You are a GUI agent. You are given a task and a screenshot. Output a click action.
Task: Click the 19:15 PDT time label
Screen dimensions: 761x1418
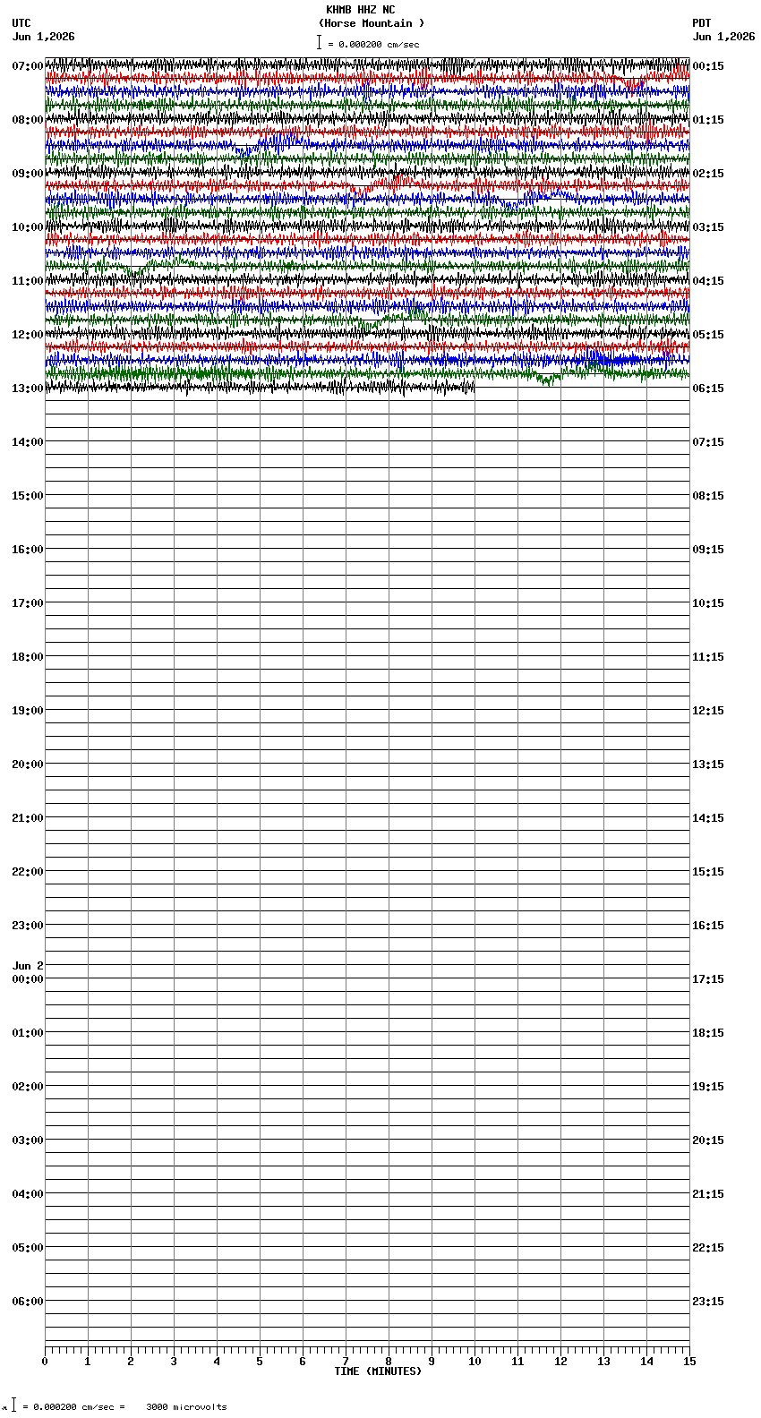tap(708, 1087)
